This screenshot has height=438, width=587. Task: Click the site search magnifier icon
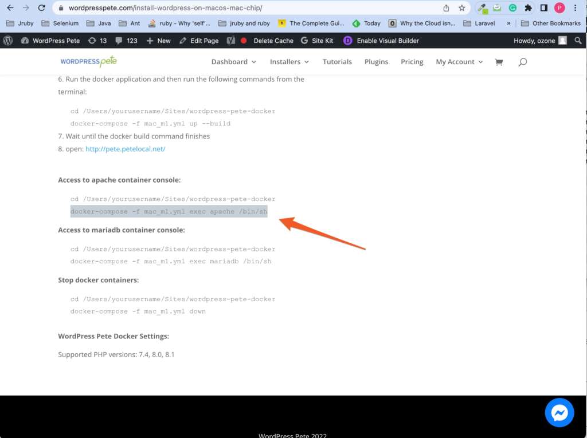coord(522,62)
